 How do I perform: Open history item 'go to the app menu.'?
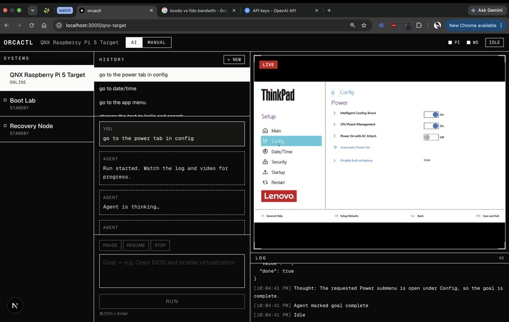tap(172, 102)
